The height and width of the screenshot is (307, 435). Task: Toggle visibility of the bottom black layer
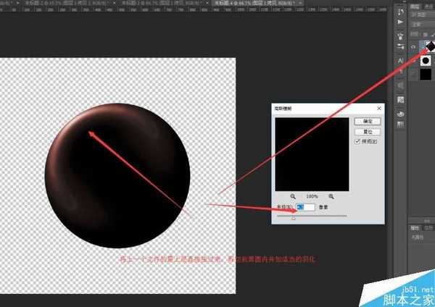coord(412,74)
